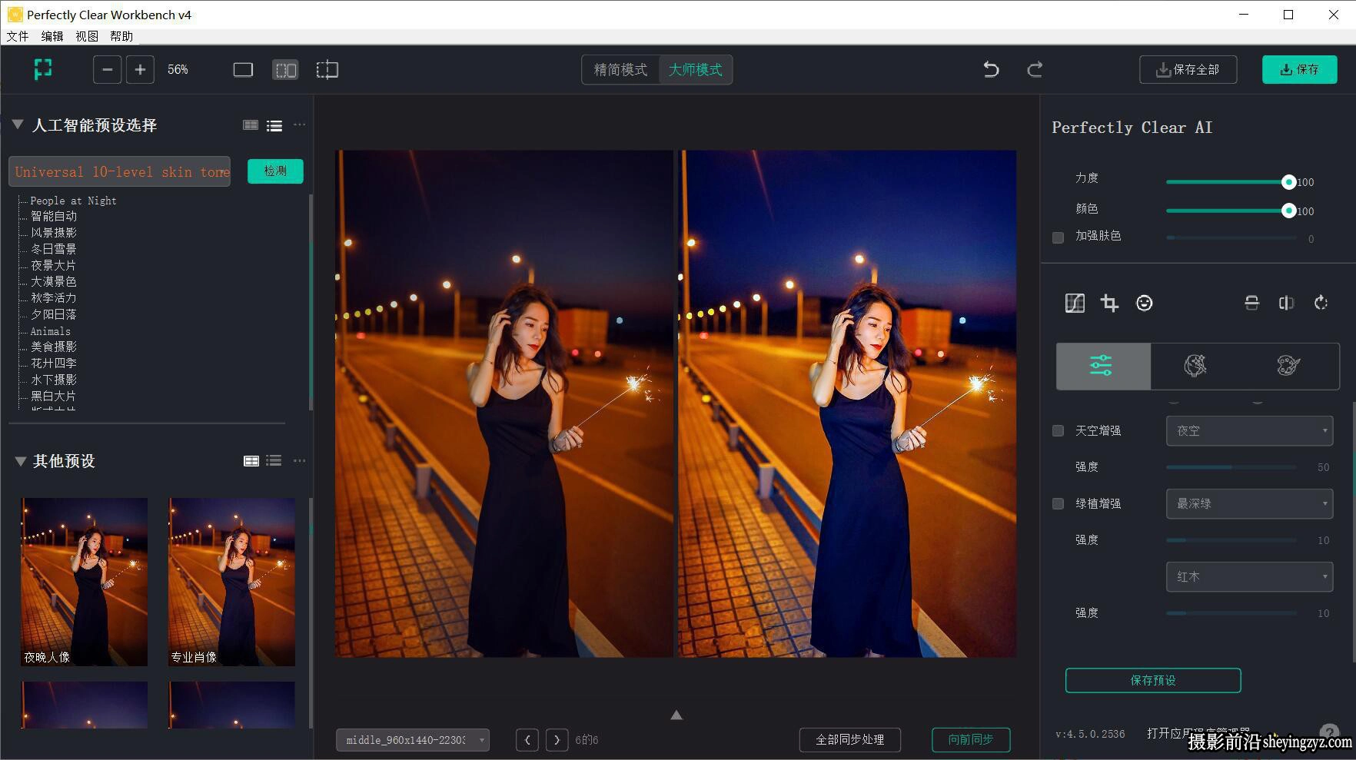Open the sliders adjustments tab
Viewport: 1356px width, 760px height.
(x=1103, y=366)
